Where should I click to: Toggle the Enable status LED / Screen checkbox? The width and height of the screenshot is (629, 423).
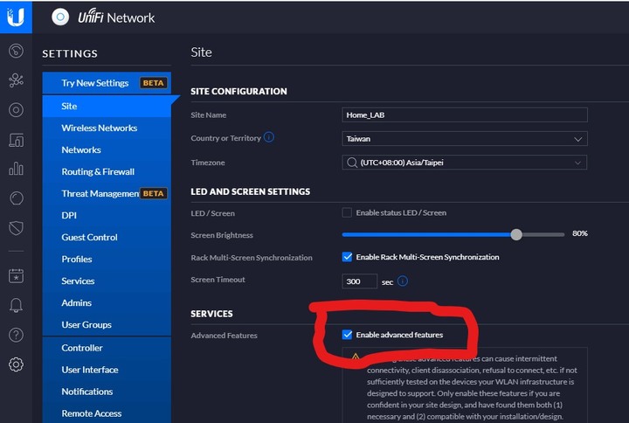point(347,212)
